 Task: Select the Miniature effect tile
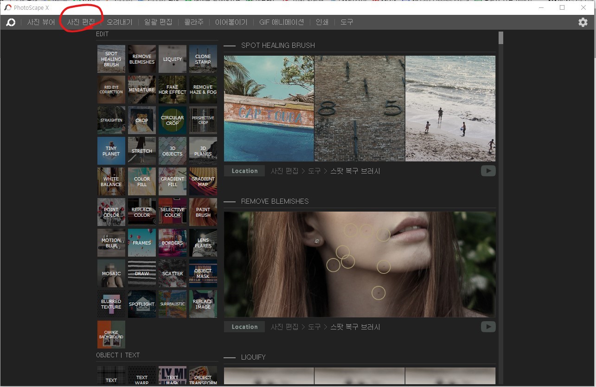click(142, 90)
